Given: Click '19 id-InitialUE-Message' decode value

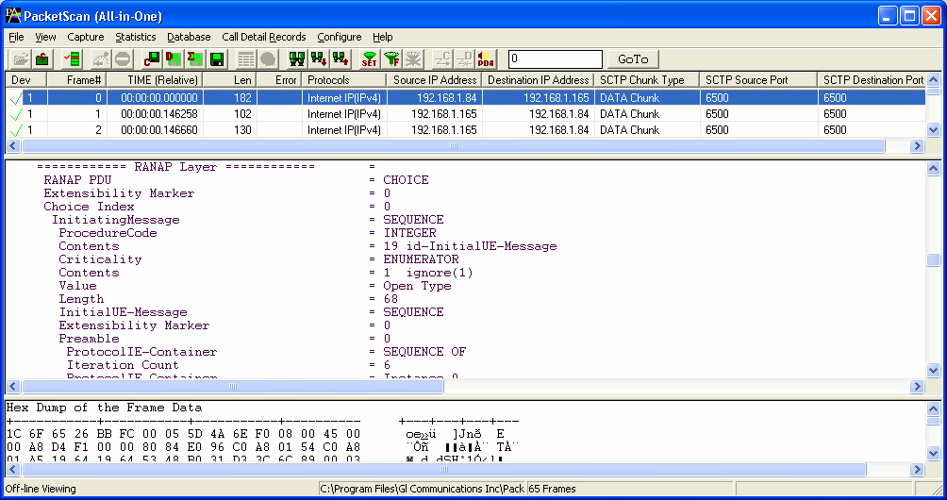Looking at the screenshot, I should coord(470,246).
